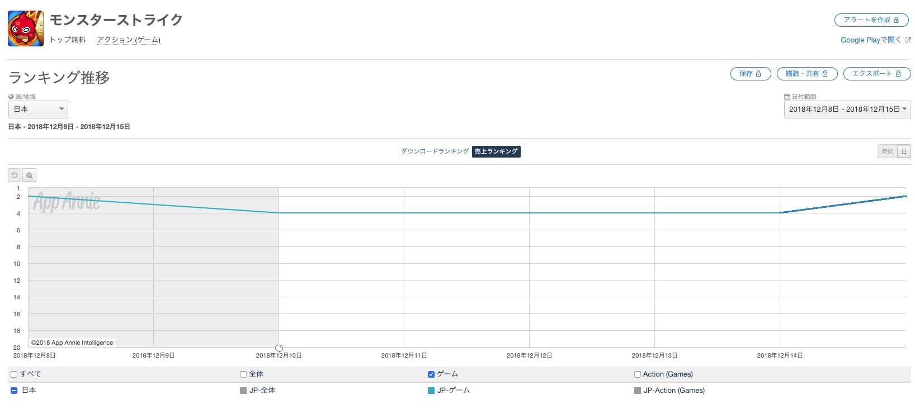This screenshot has height=409, width=915.
Task: Click the アラートを作成 button
Action: 871,20
